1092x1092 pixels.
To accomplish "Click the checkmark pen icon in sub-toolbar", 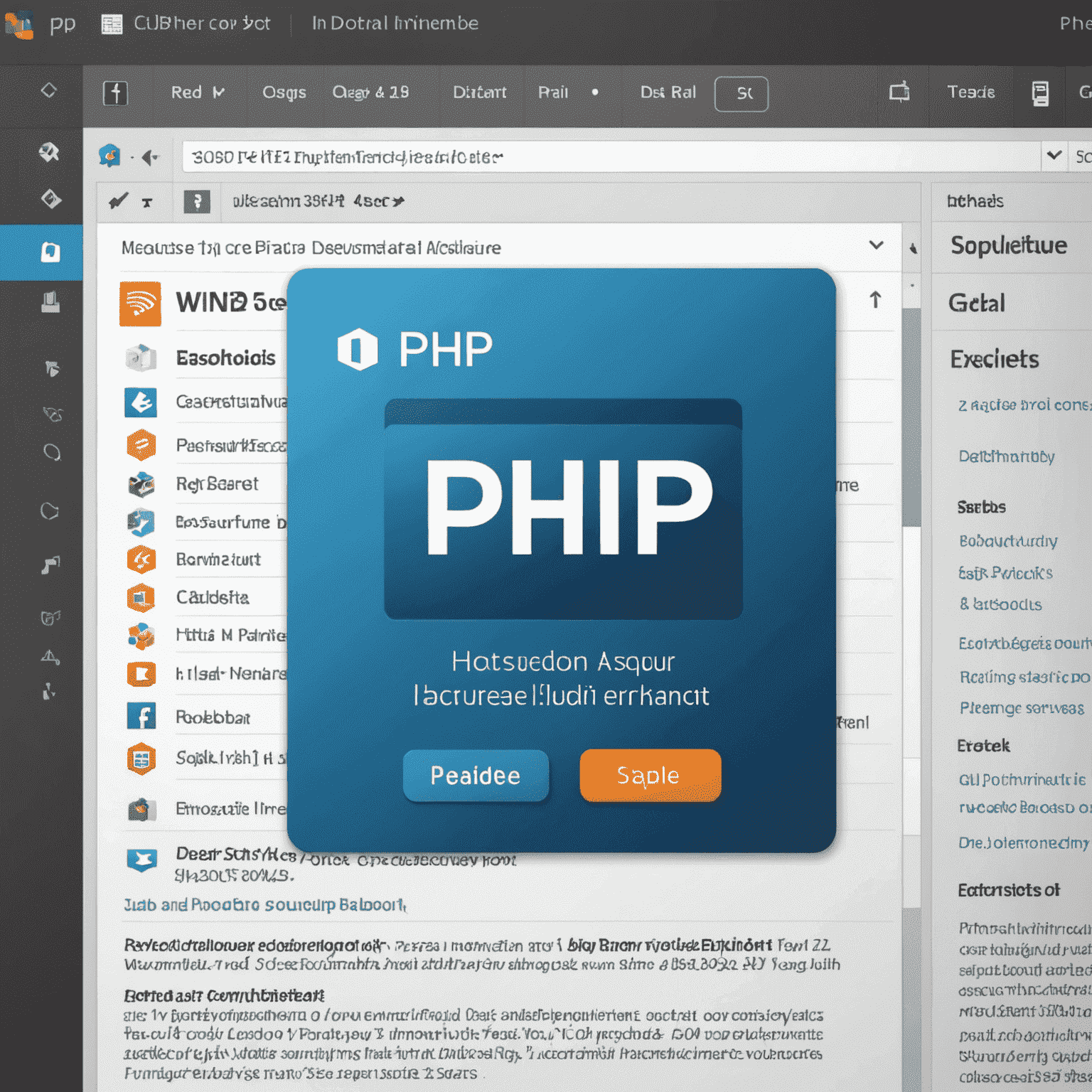I will point(118,201).
